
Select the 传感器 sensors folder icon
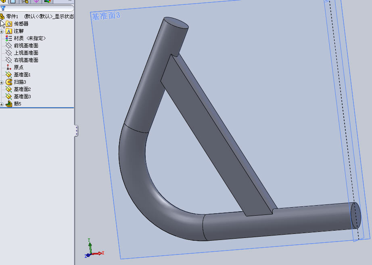pos(9,24)
